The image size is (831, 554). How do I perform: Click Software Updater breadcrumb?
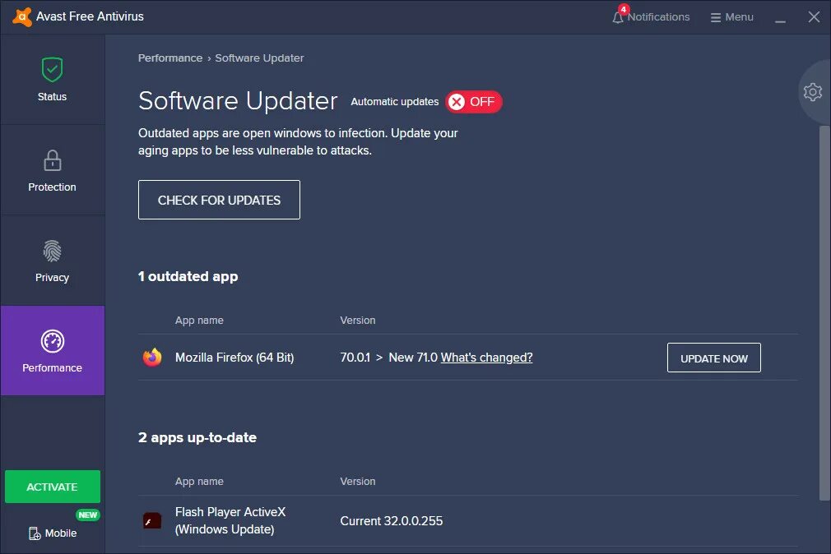point(259,58)
